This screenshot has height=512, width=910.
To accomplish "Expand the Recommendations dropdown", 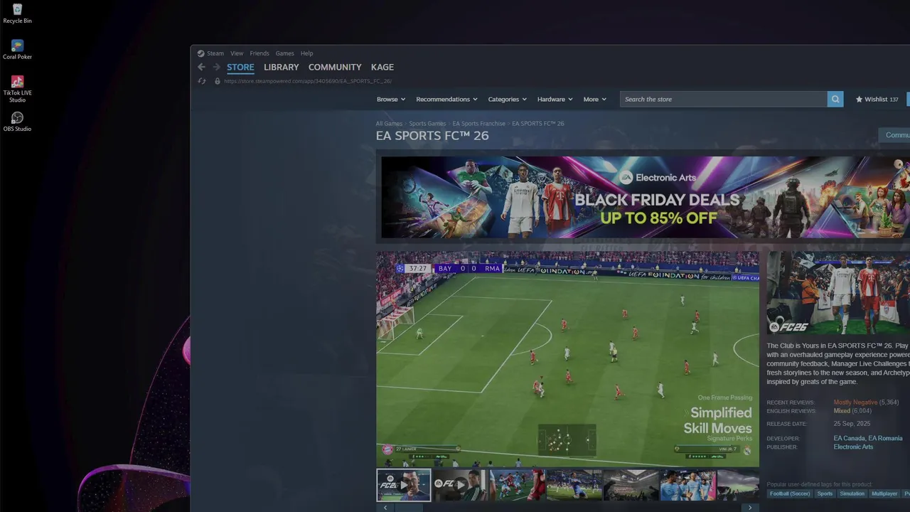I will [x=446, y=100].
